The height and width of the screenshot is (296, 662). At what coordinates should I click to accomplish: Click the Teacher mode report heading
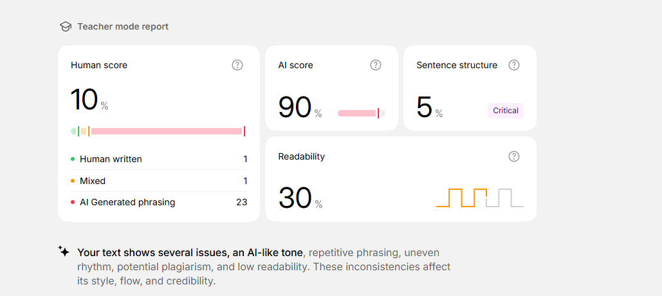[x=123, y=26]
